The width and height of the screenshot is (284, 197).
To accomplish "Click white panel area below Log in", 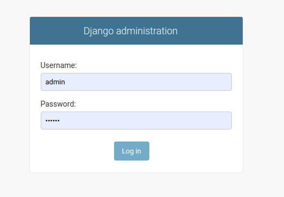I will tap(136, 167).
